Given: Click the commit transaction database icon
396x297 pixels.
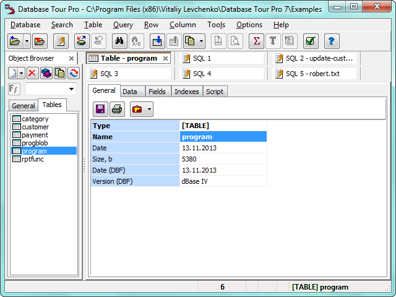Looking at the screenshot, I should click(x=82, y=41).
